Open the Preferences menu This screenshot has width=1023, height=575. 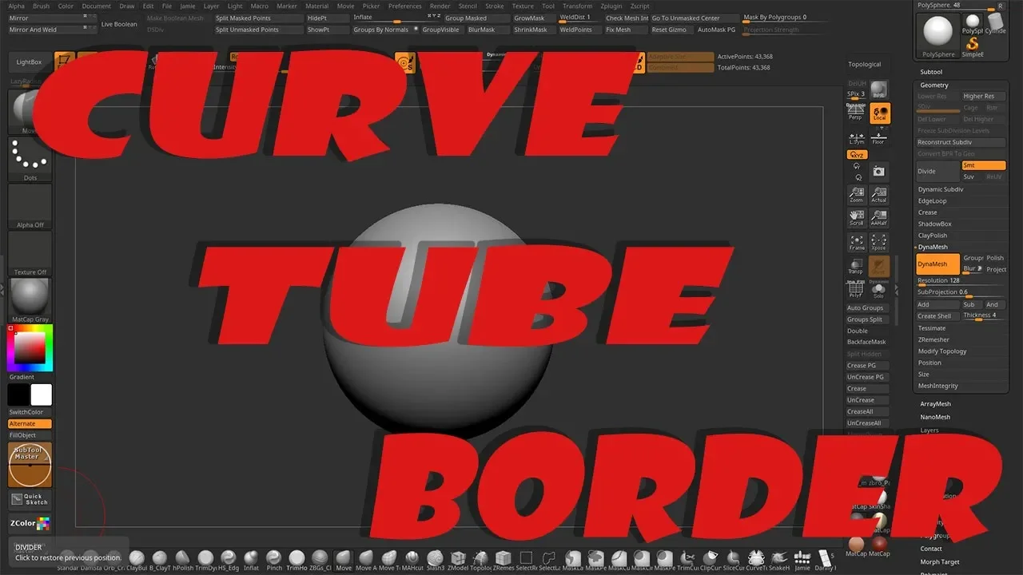pyautogui.click(x=404, y=6)
